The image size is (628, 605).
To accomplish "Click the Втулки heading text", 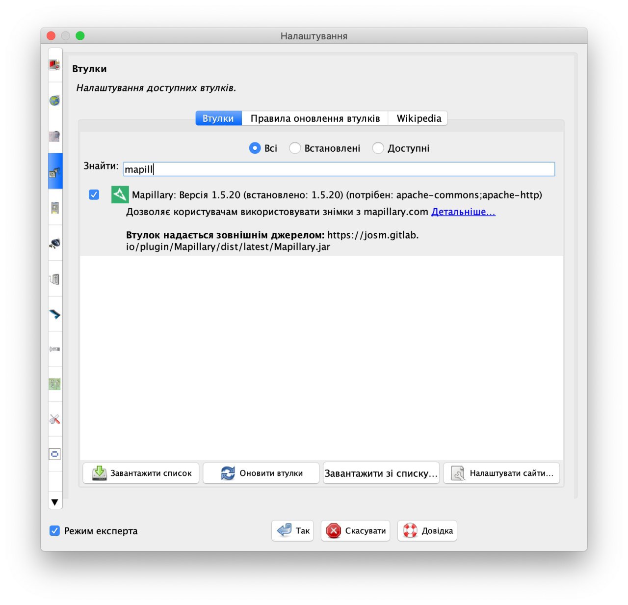I will [x=89, y=69].
